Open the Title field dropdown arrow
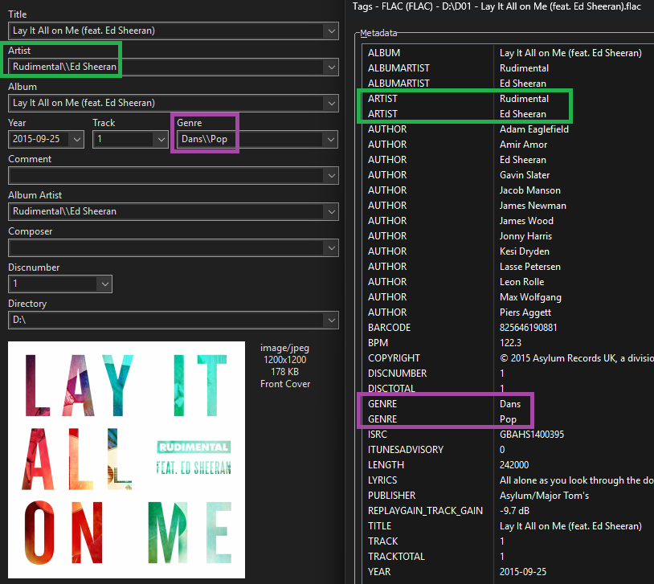654x584 pixels. (331, 31)
